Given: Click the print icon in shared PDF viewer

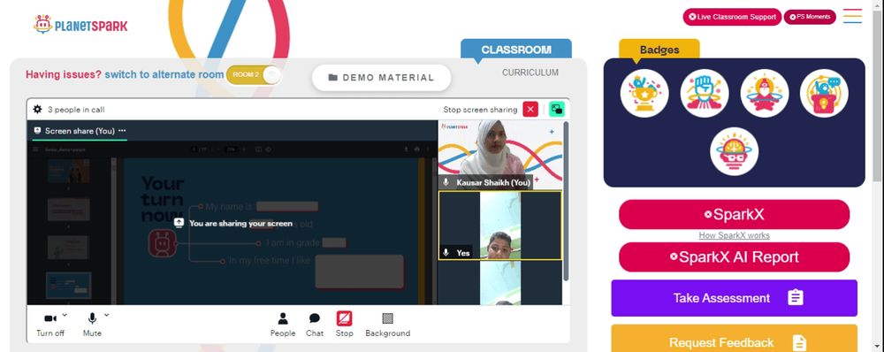Looking at the screenshot, I should [x=416, y=149].
